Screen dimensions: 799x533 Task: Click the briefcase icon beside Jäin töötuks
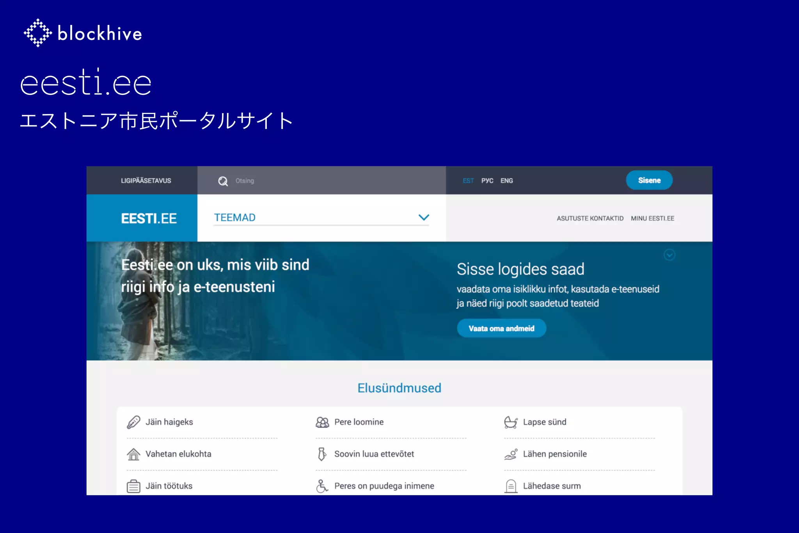pyautogui.click(x=133, y=486)
